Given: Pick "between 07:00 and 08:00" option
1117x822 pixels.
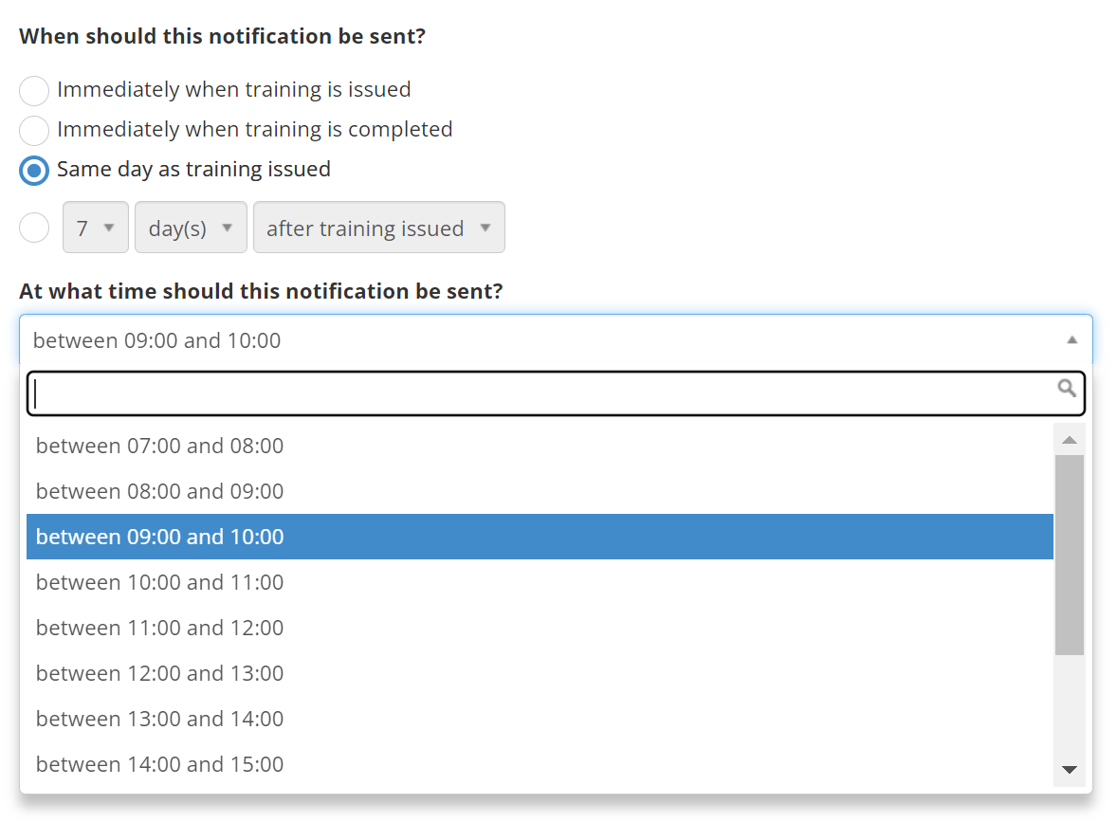Looking at the screenshot, I should 159,446.
